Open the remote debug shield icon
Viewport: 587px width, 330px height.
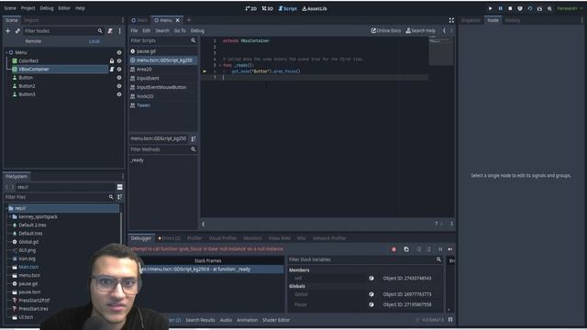click(520, 8)
